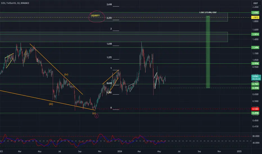Select the 0.7501 price level label

point(255,84)
